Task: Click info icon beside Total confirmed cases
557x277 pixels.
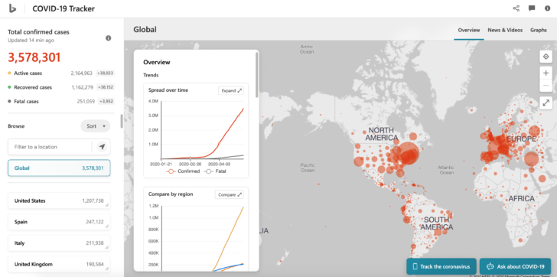Action: (109, 38)
